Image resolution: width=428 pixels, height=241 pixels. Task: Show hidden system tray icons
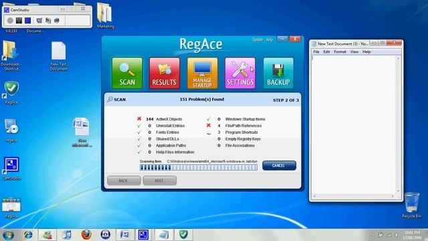coord(373,235)
